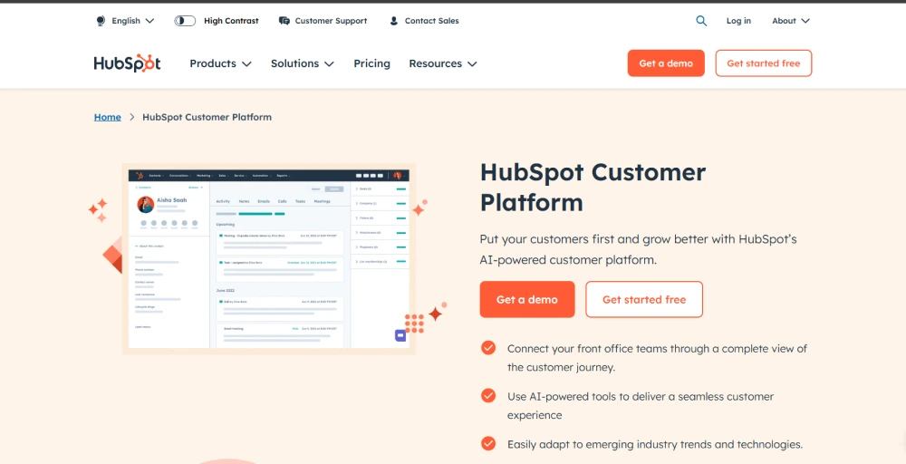906x464 pixels.
Task: Expand the Products menu
Action: pos(220,63)
